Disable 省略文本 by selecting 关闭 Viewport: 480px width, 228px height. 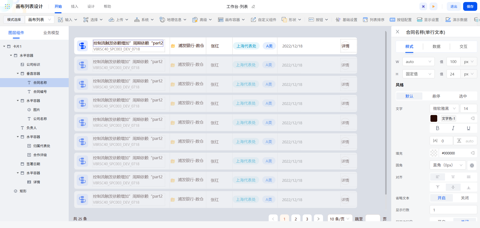[464, 198]
